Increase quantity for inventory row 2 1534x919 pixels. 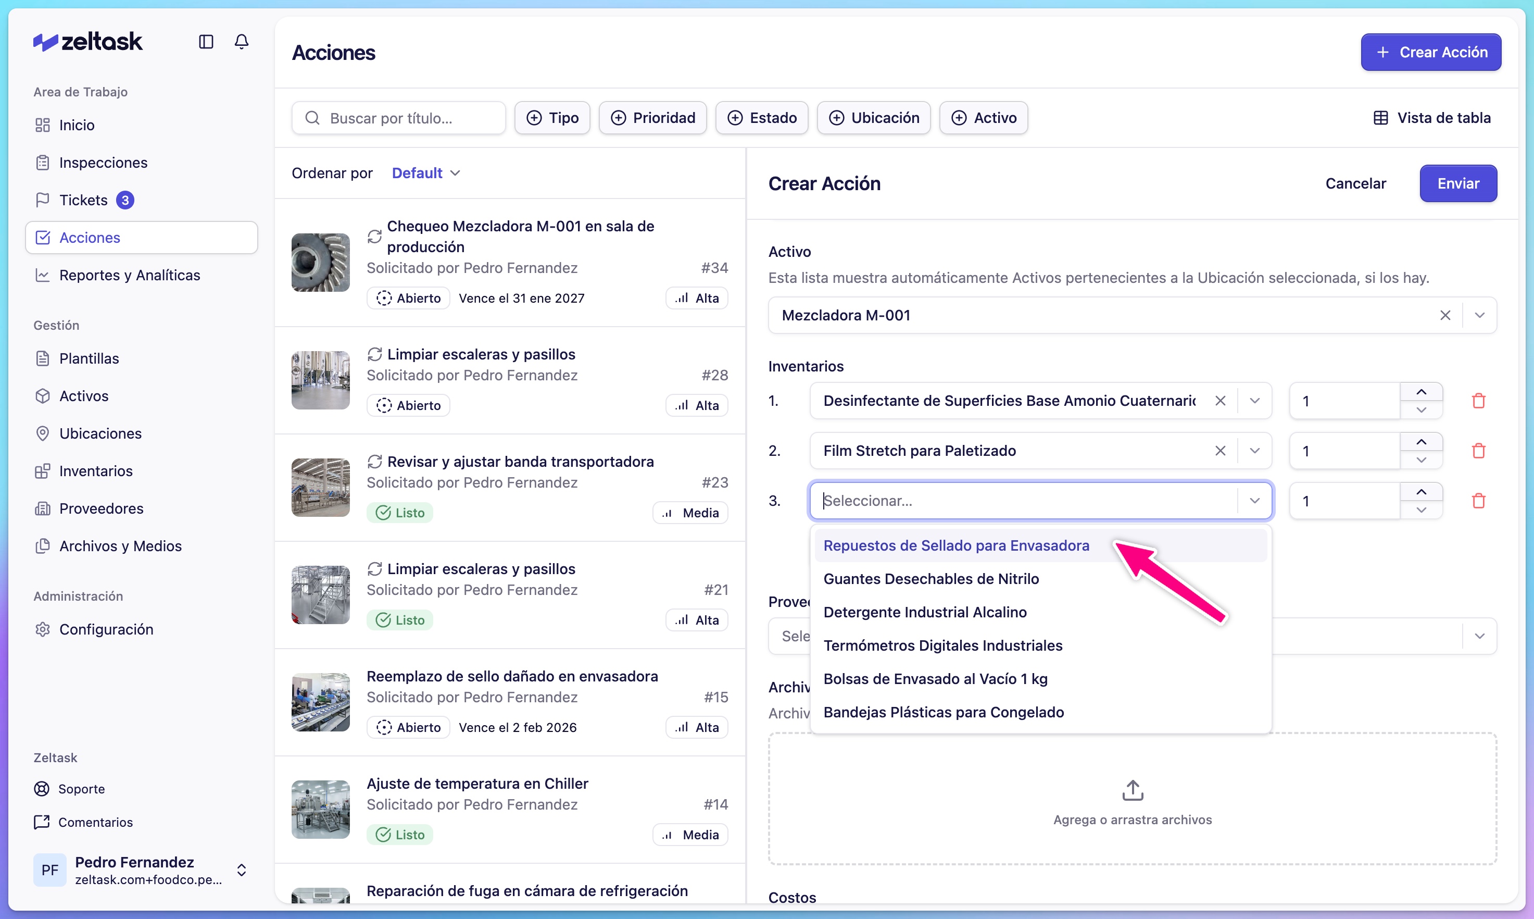[1422, 442]
